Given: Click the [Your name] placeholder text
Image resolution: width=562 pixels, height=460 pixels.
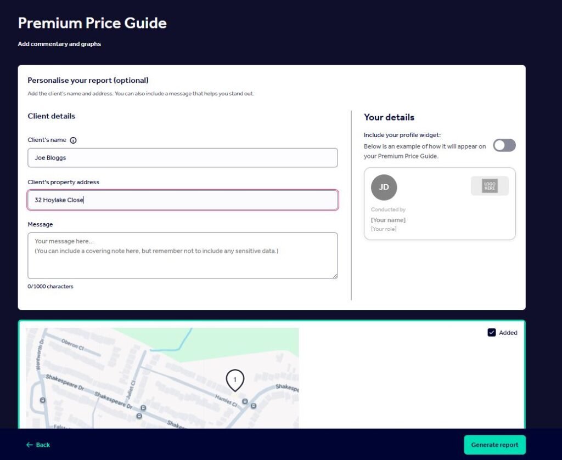Looking at the screenshot, I should point(388,220).
